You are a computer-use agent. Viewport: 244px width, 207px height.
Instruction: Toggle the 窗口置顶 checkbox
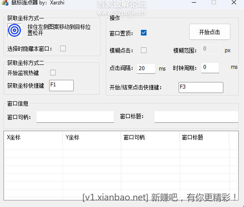click(x=144, y=33)
